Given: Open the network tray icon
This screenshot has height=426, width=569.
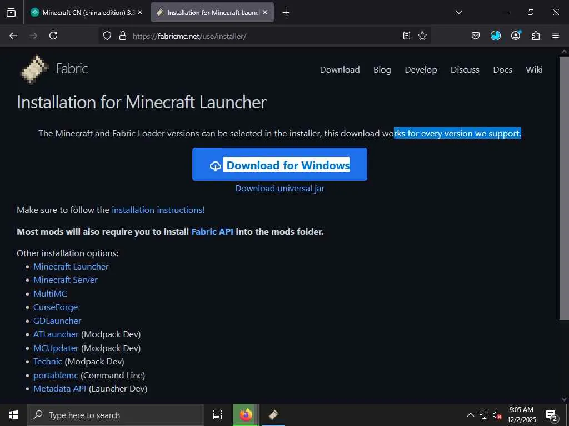Looking at the screenshot, I should [x=484, y=415].
